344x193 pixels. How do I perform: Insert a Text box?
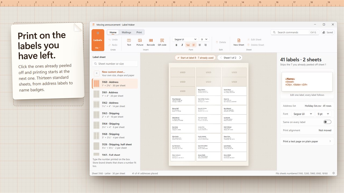(129, 42)
